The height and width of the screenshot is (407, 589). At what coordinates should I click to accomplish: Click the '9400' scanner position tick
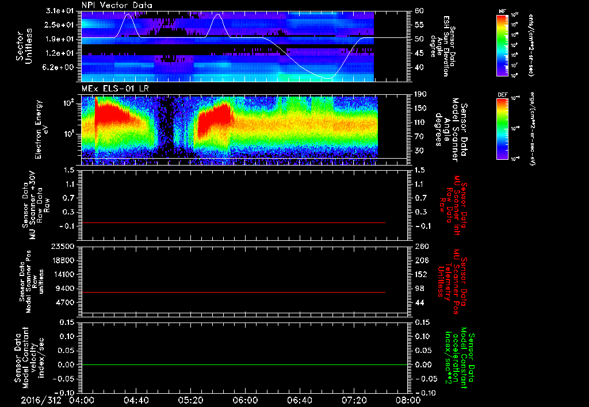click(64, 289)
